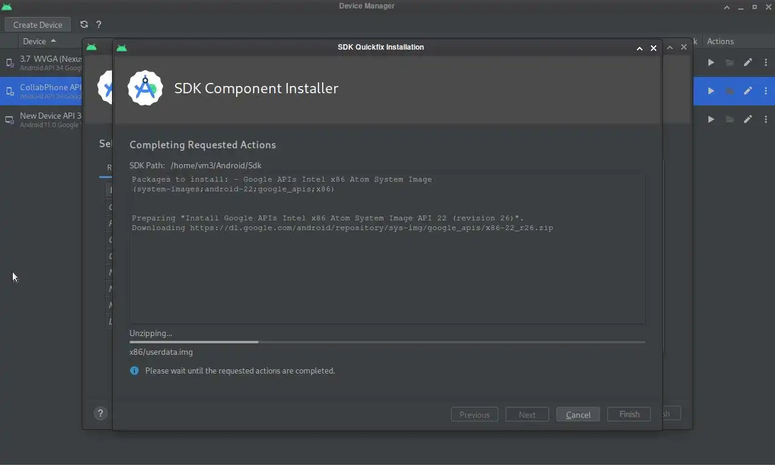Roll up the Device Manager window
The height and width of the screenshot is (465, 775).
tap(727, 7)
